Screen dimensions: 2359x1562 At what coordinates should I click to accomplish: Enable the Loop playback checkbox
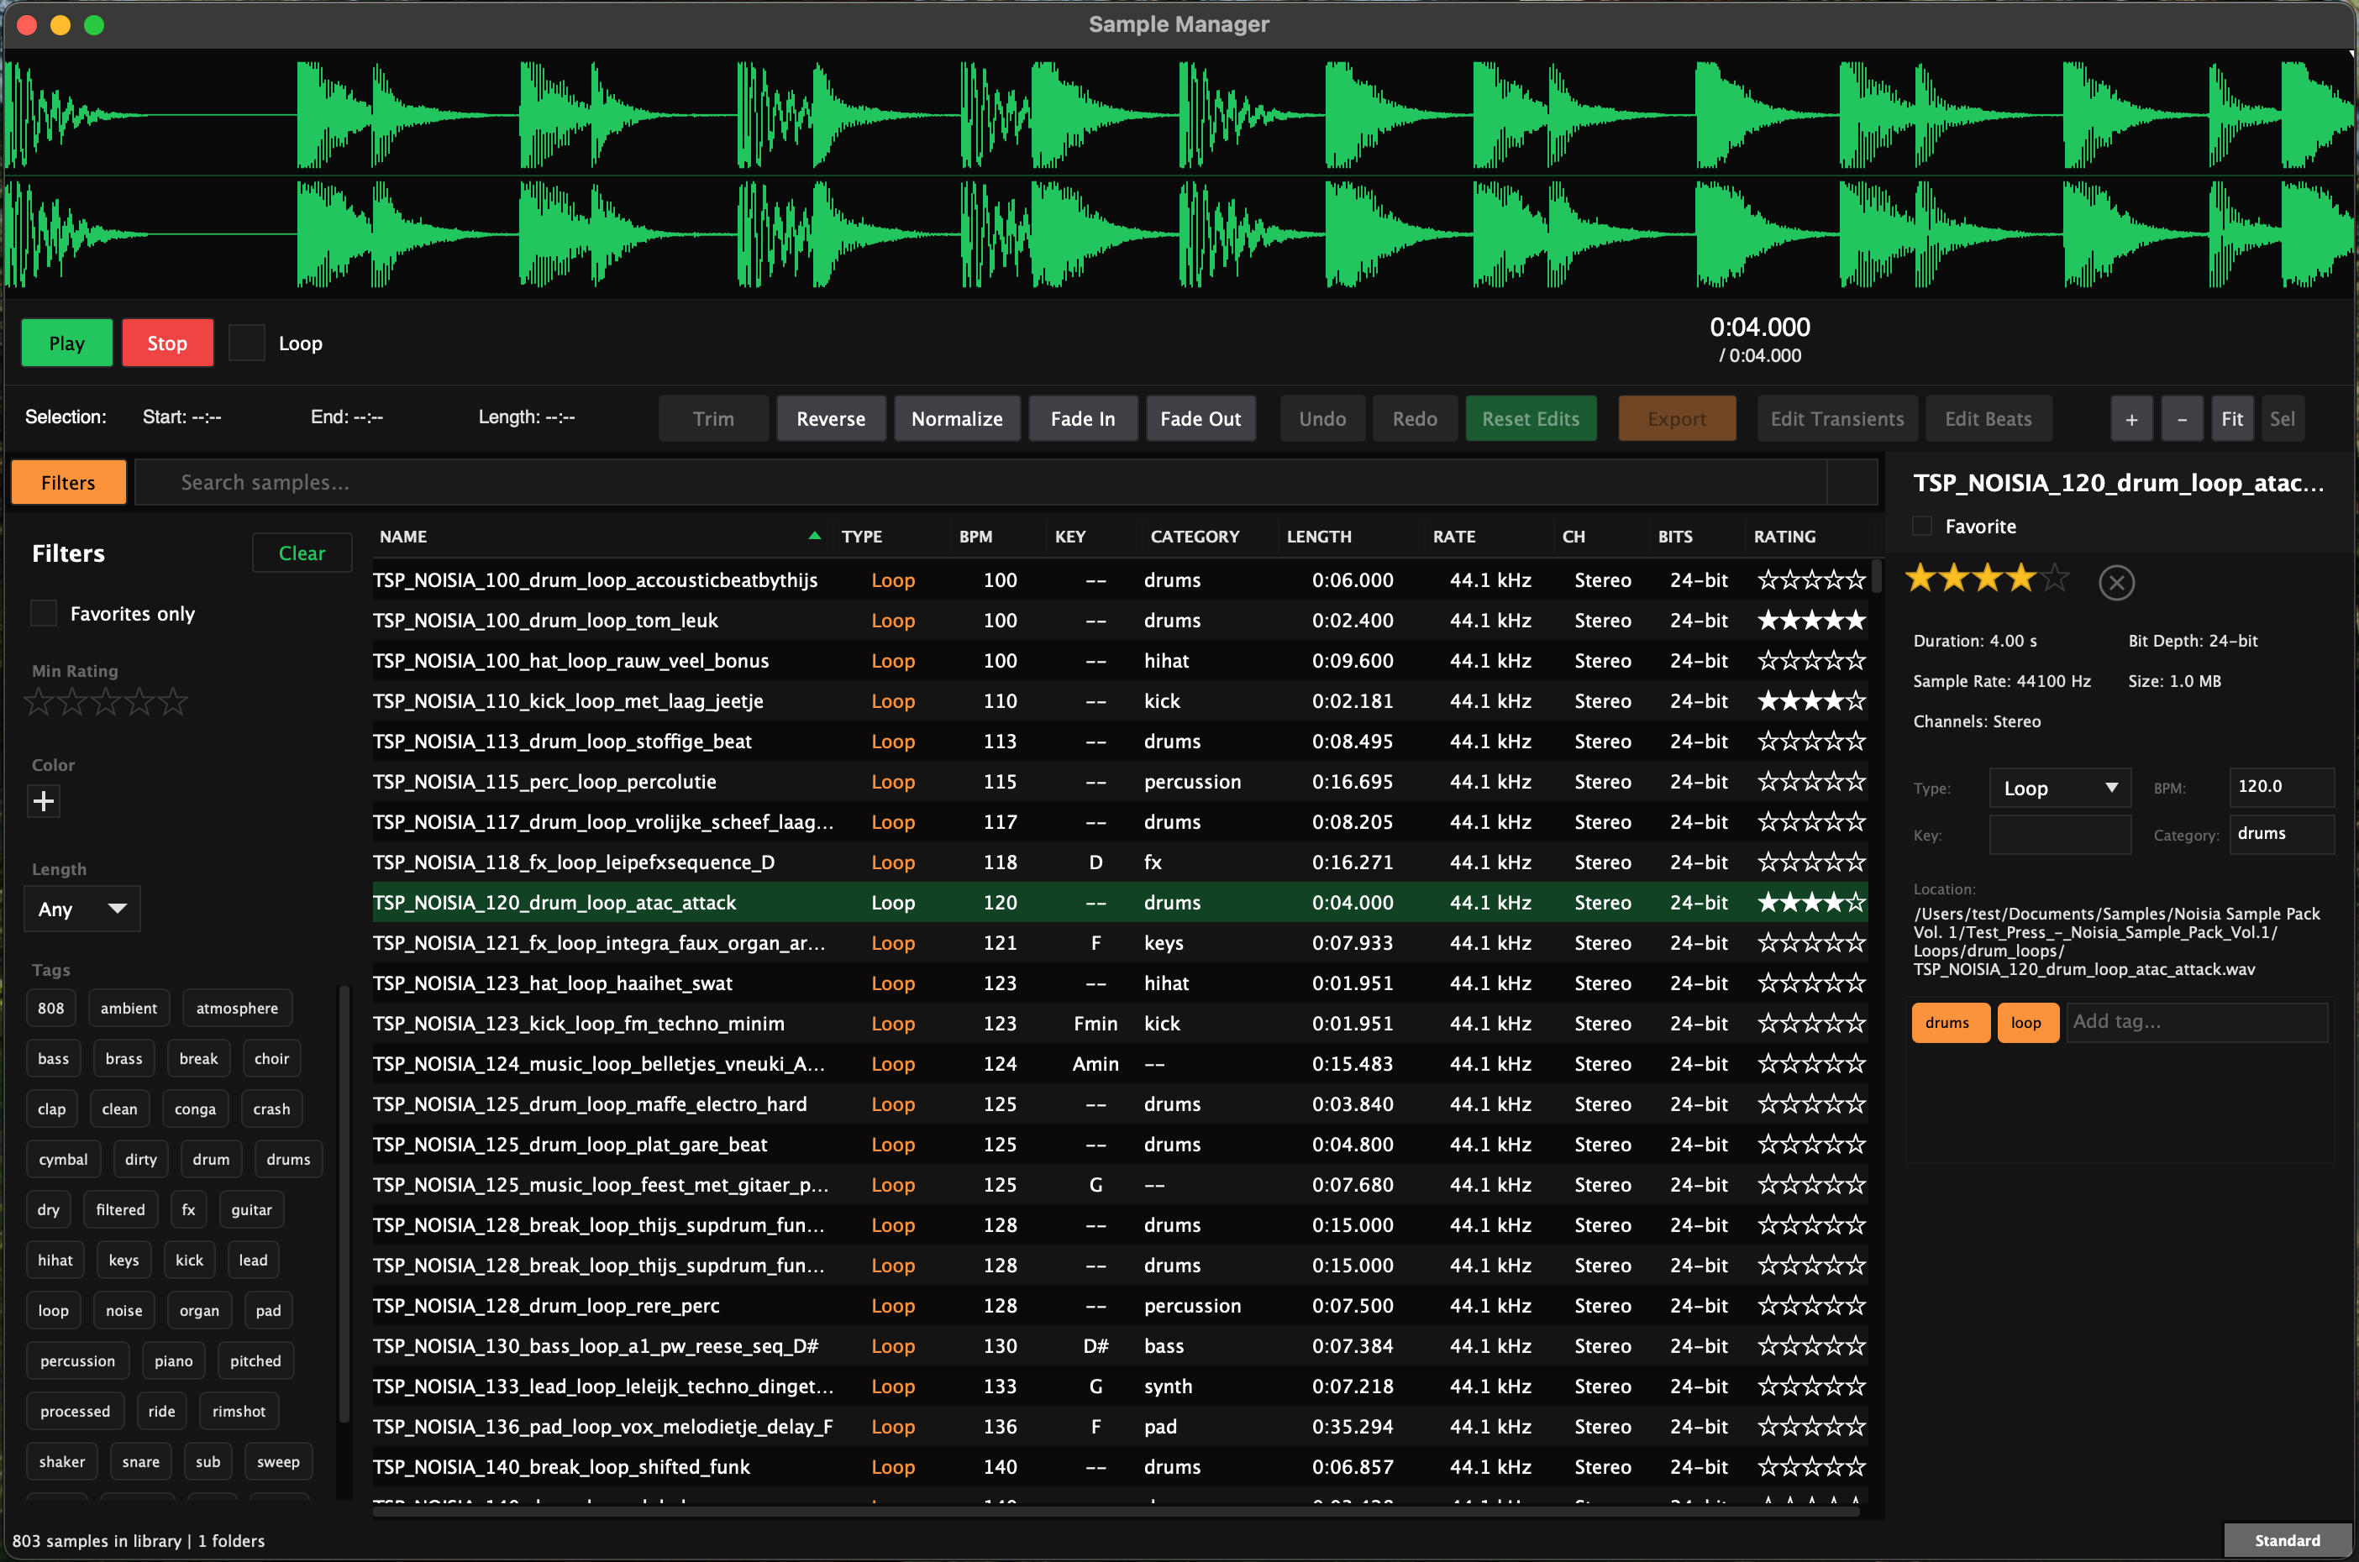point(245,343)
